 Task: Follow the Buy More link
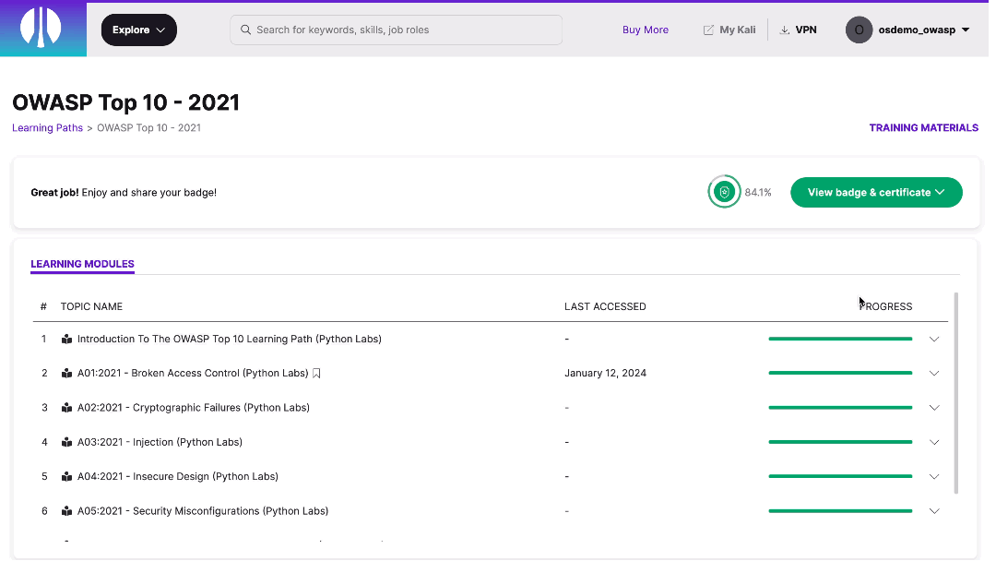pyautogui.click(x=645, y=30)
